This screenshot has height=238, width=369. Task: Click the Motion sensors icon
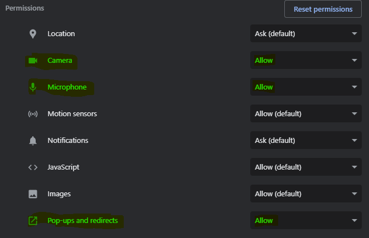[x=33, y=114]
